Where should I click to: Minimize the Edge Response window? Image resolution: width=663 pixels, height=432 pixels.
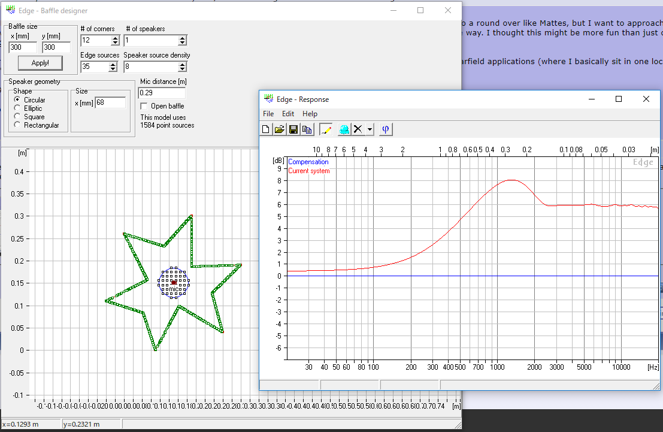tap(592, 99)
